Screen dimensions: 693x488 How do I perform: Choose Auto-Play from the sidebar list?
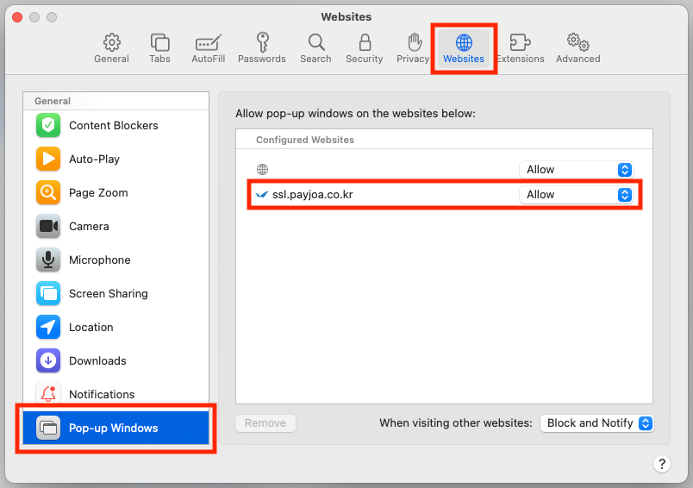(x=94, y=160)
